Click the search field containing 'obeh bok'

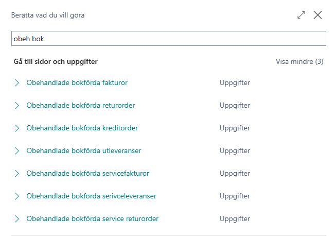click(x=169, y=39)
